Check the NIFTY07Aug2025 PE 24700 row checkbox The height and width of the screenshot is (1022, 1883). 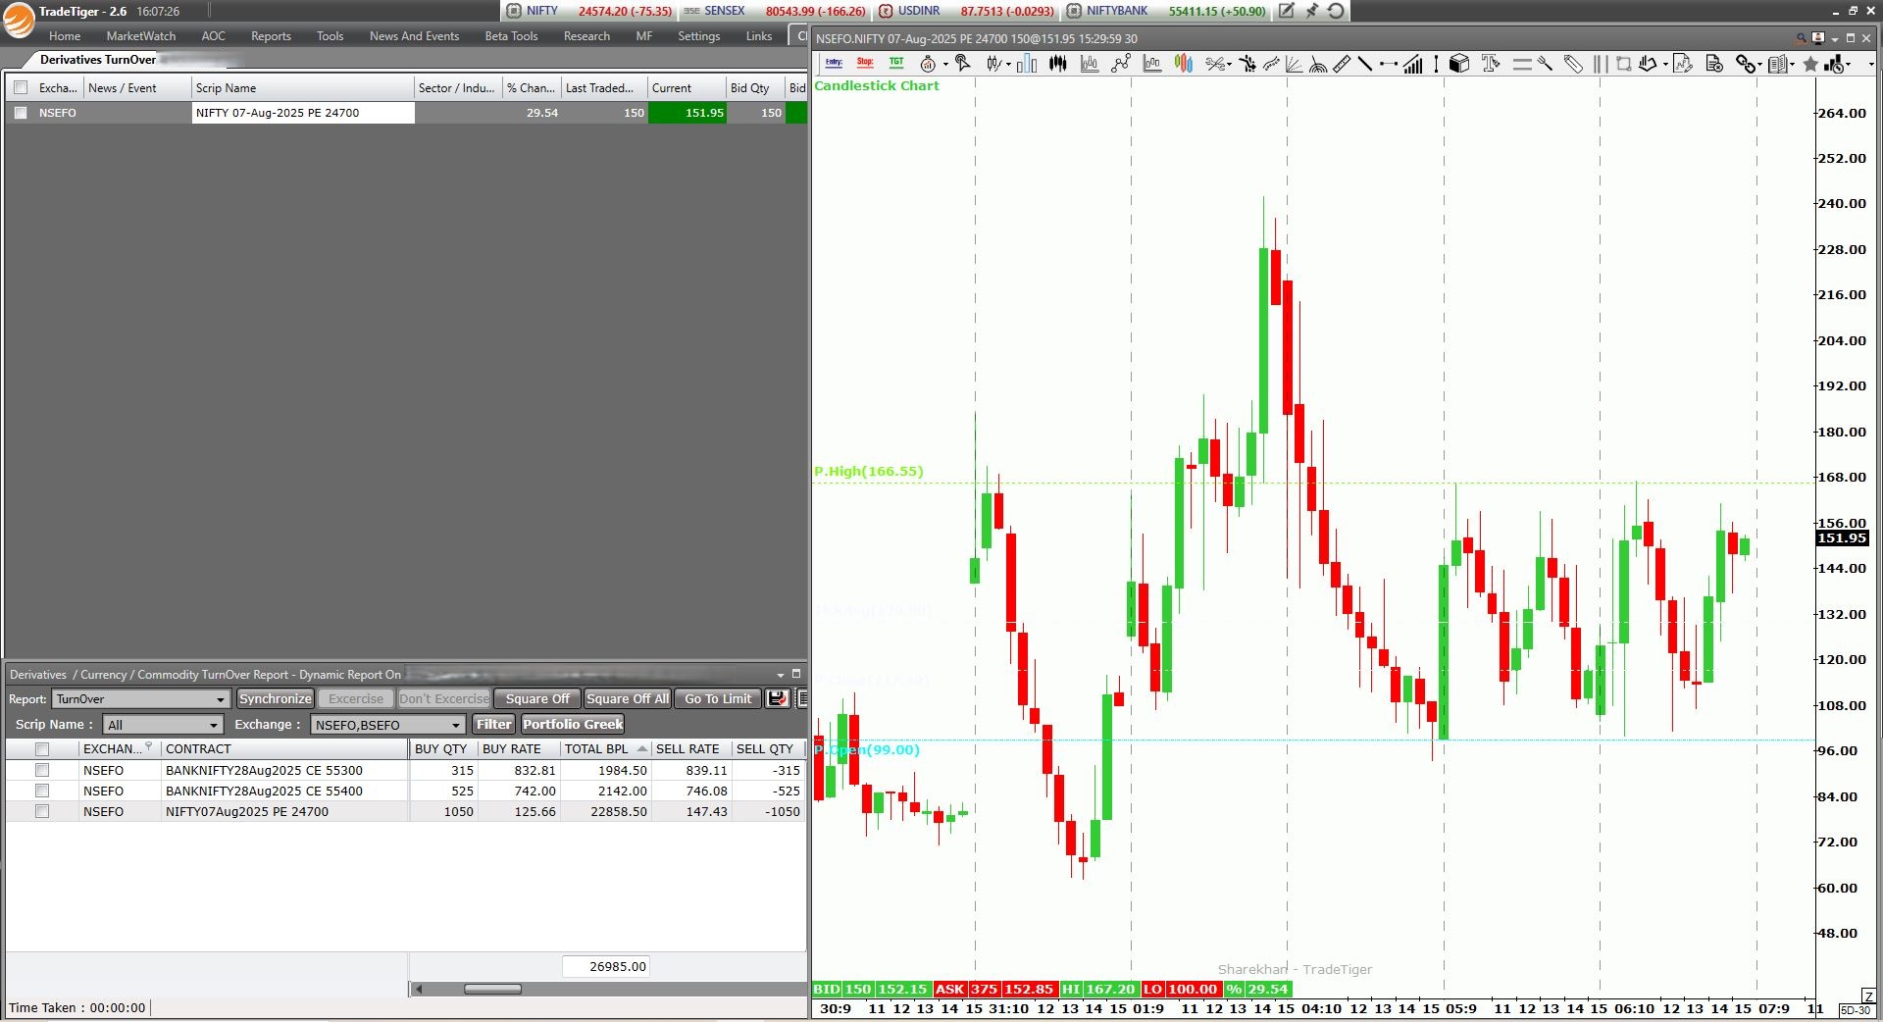pyautogui.click(x=42, y=811)
